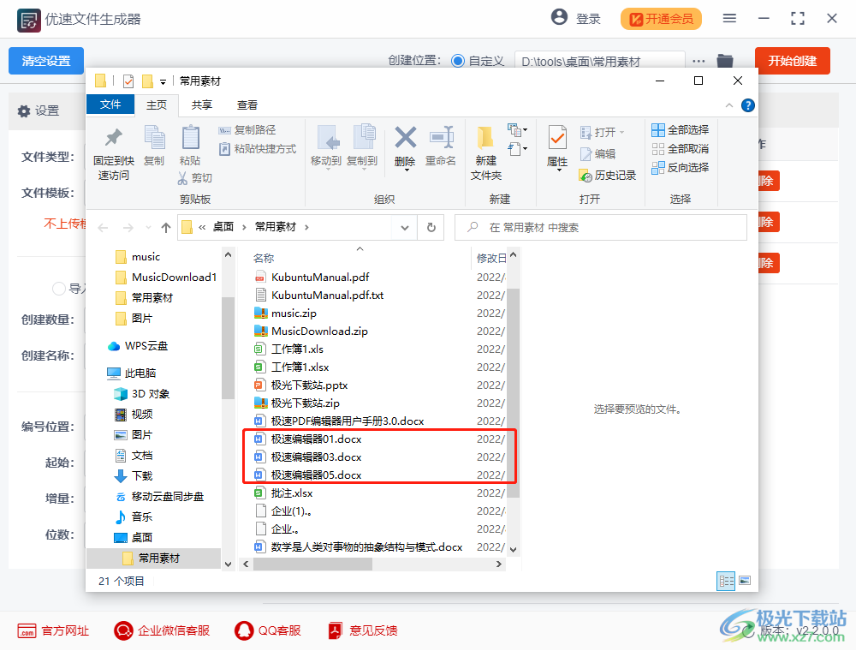Viewport: 856px width, 651px height.
Task: Click the Refresh button beside address bar
Action: [431, 227]
